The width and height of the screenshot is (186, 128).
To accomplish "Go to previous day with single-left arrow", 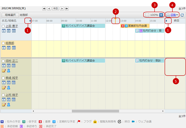I will [49, 8].
